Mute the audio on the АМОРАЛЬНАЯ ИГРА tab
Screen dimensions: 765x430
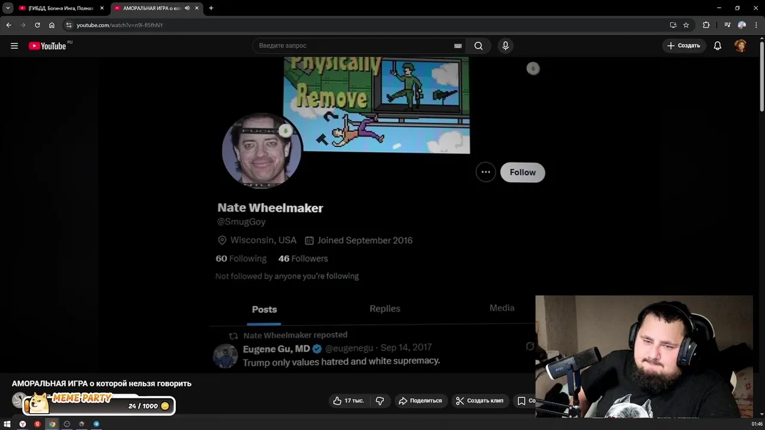[x=187, y=8]
